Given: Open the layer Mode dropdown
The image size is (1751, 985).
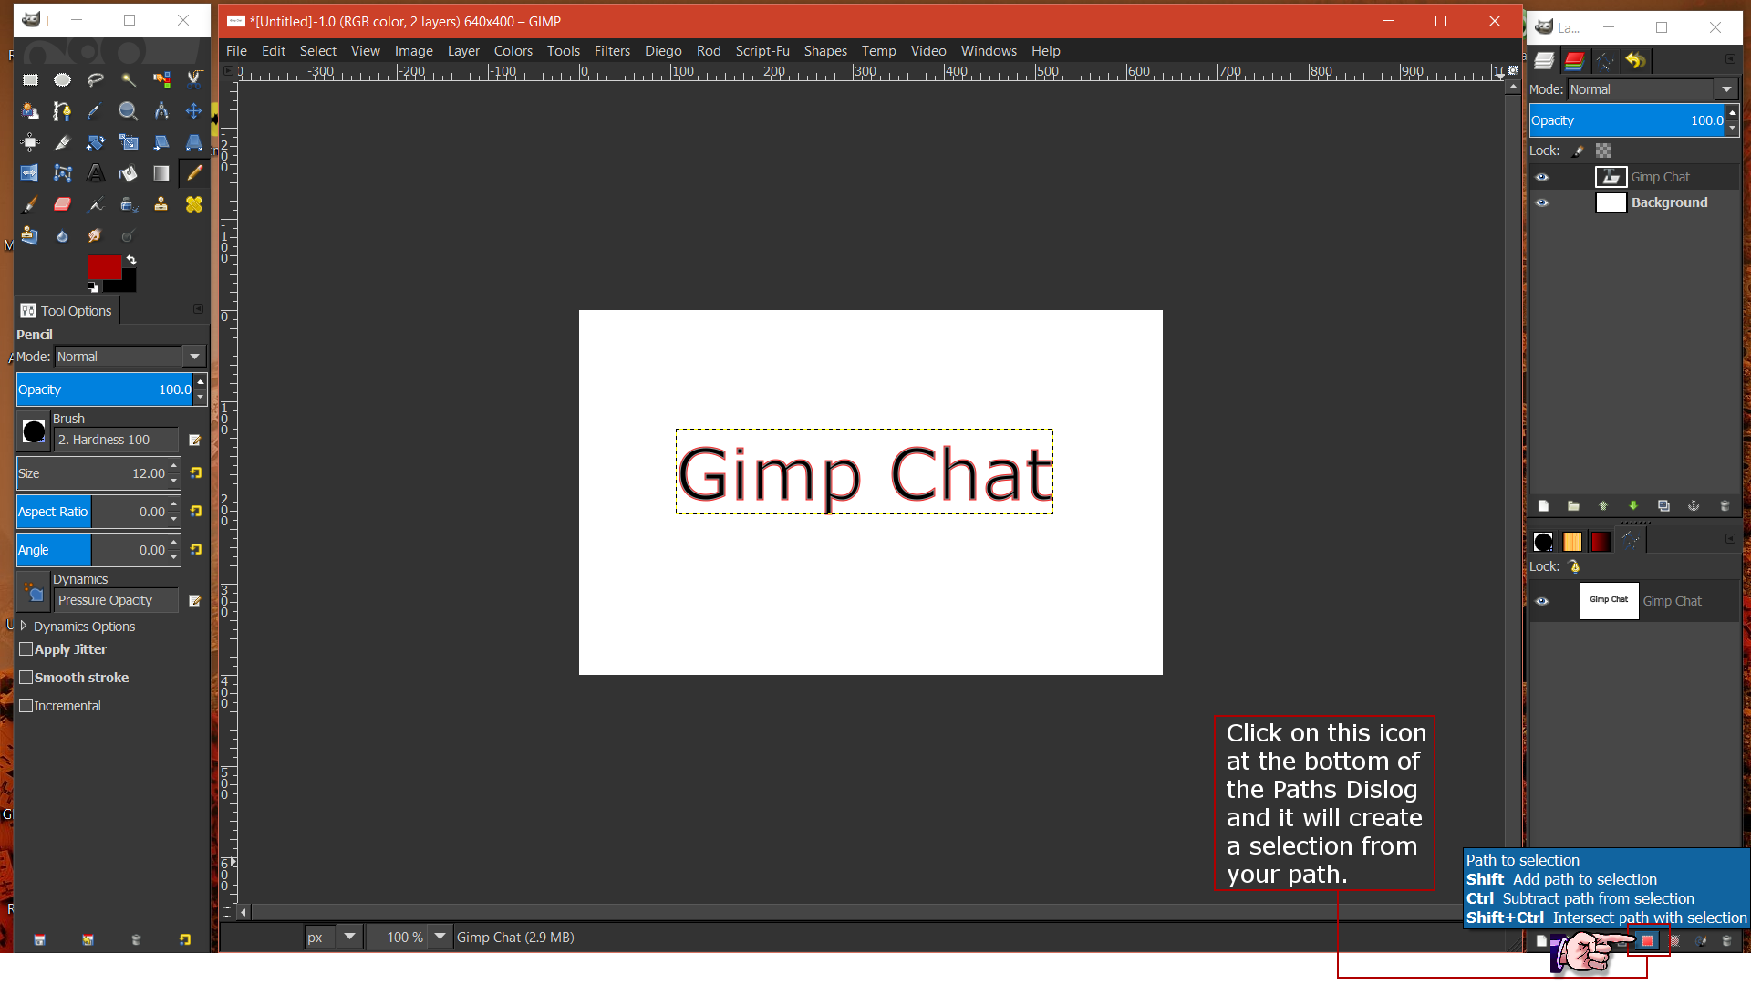Looking at the screenshot, I should [x=1727, y=89].
